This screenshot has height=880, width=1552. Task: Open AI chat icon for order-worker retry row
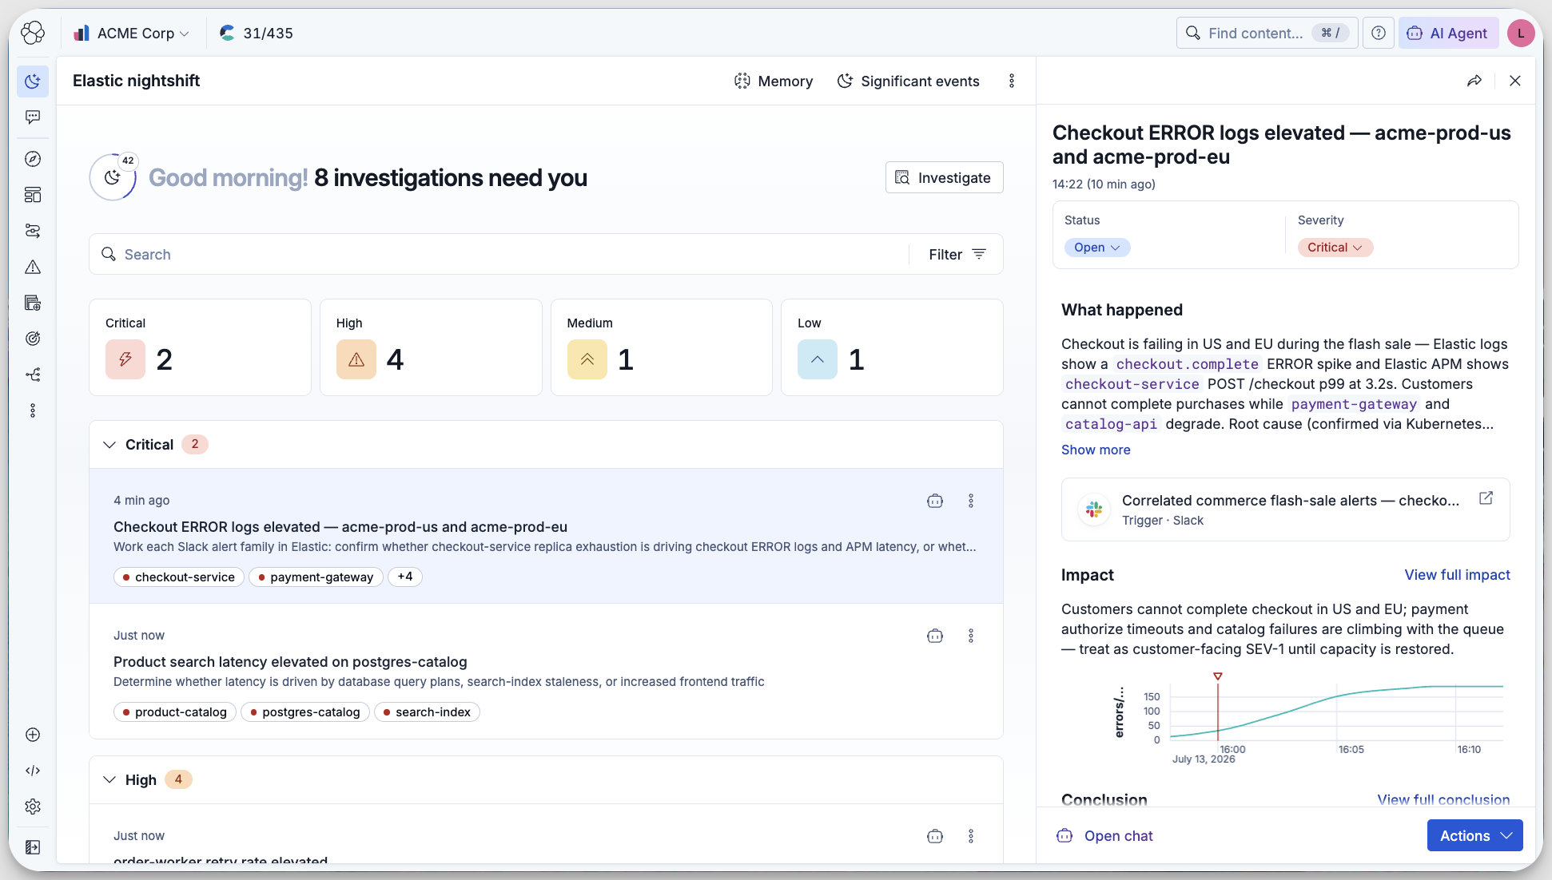coord(935,836)
